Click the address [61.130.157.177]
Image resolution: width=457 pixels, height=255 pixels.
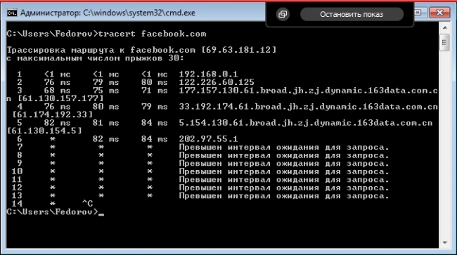point(60,98)
